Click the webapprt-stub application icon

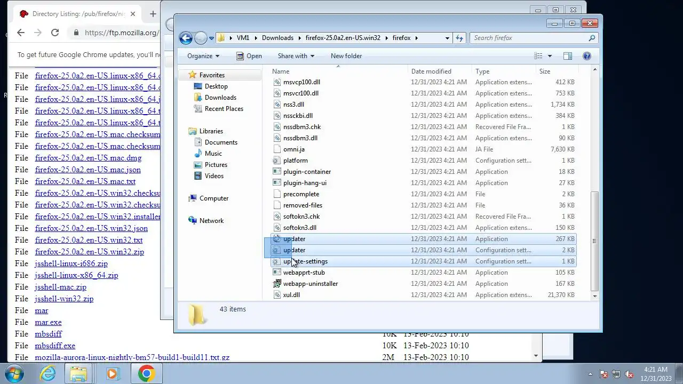276,273
